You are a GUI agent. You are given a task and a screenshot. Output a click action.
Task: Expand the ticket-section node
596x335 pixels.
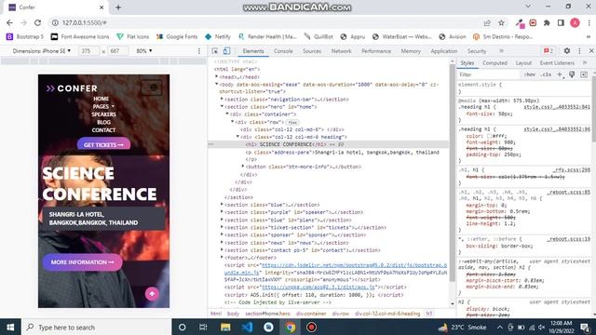222,227
